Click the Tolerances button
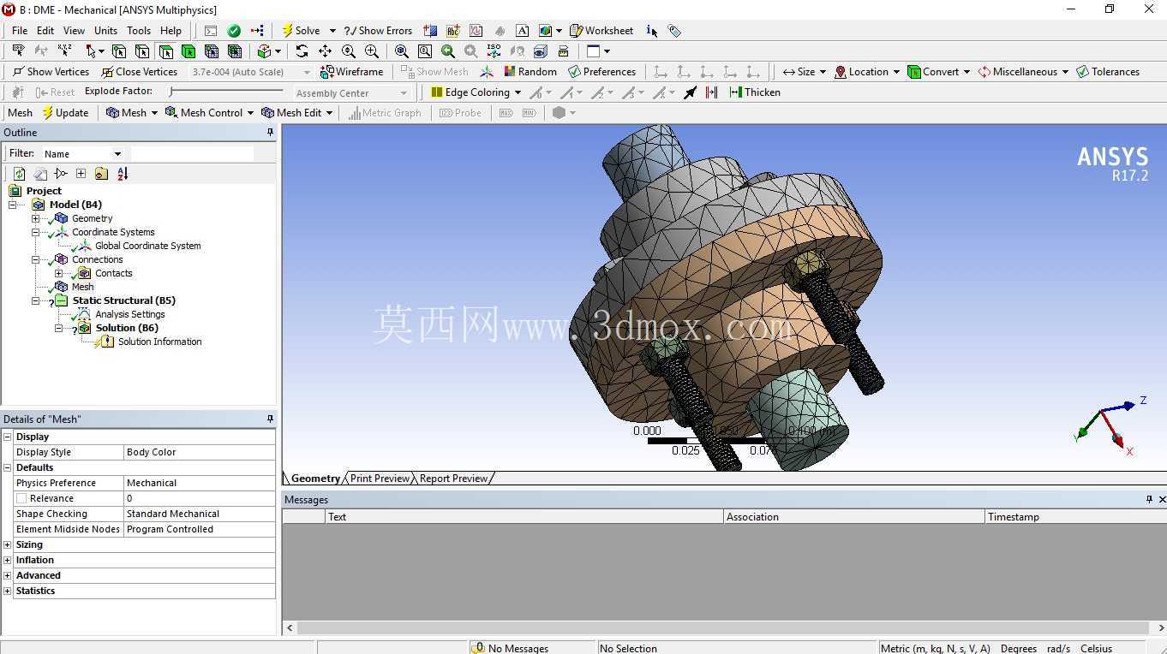Viewport: 1167px width, 654px height. 1108,72
